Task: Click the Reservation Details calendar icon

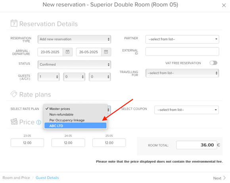Action: (x=14, y=23)
